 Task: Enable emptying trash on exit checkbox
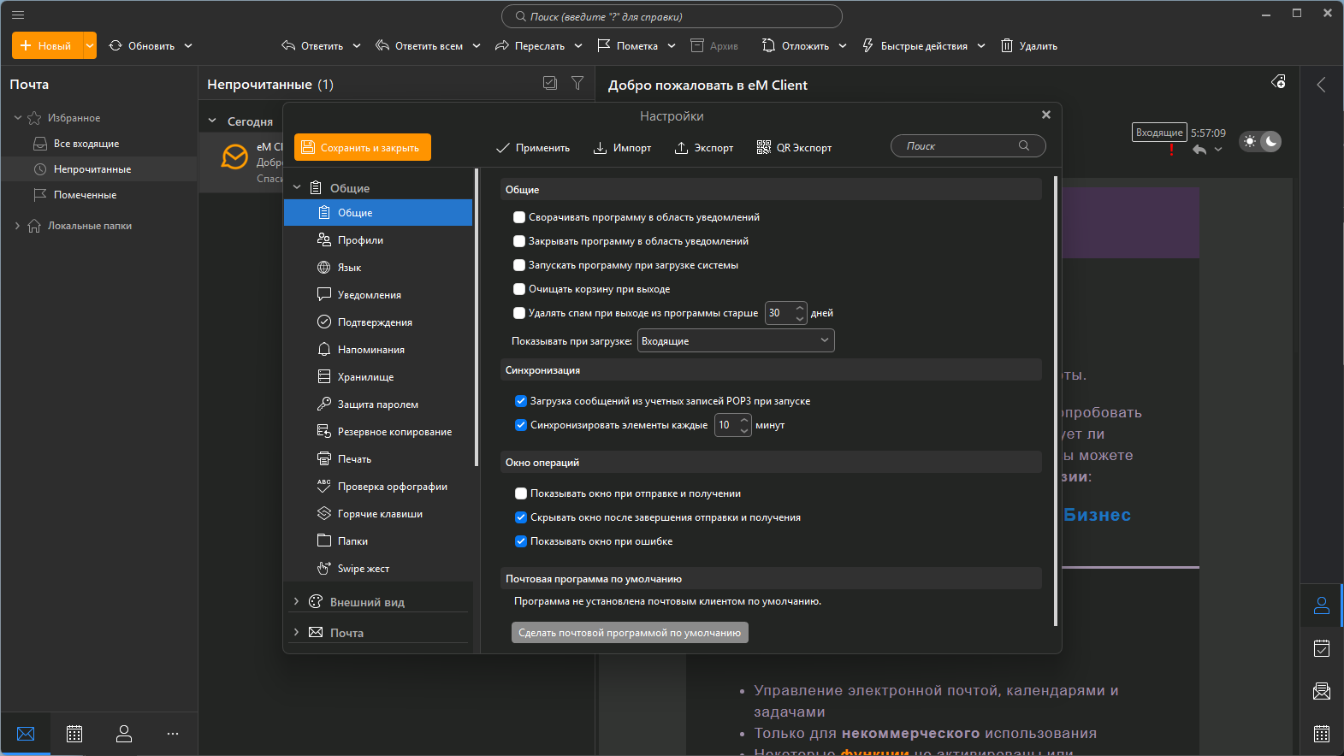(x=519, y=289)
